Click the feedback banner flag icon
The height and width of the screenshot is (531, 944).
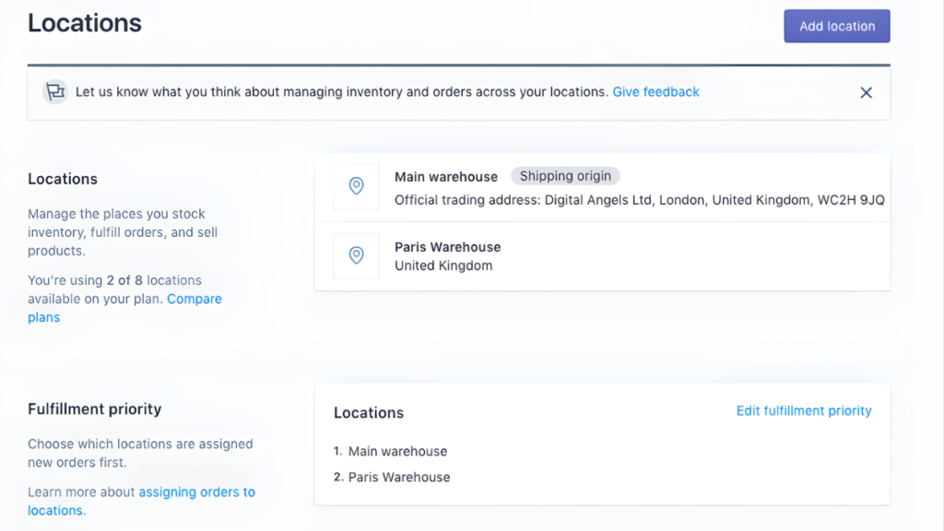coord(54,92)
